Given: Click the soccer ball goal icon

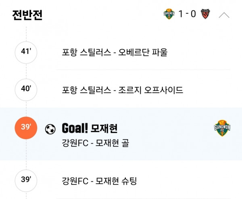Looking at the screenshot, I should pos(50,129).
